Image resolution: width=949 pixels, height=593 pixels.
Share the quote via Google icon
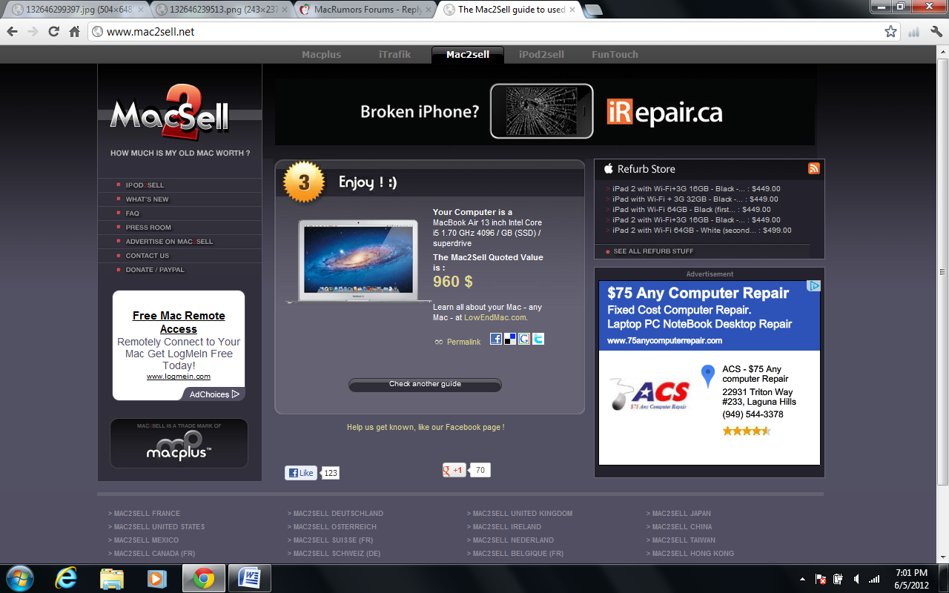point(524,339)
